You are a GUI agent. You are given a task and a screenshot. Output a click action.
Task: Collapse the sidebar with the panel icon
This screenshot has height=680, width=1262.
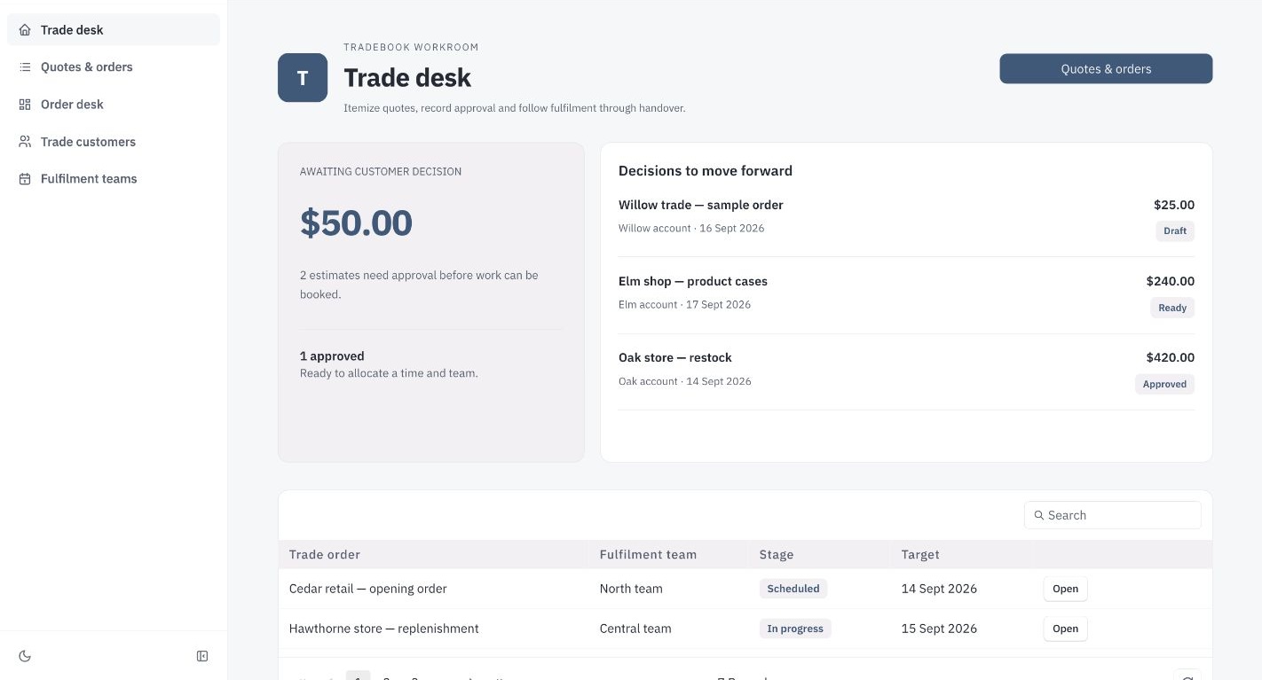click(x=202, y=656)
